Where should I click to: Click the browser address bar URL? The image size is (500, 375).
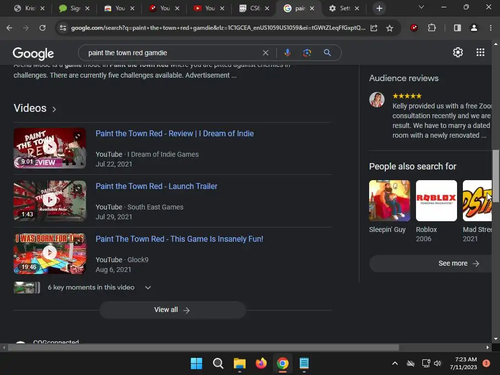point(218,28)
